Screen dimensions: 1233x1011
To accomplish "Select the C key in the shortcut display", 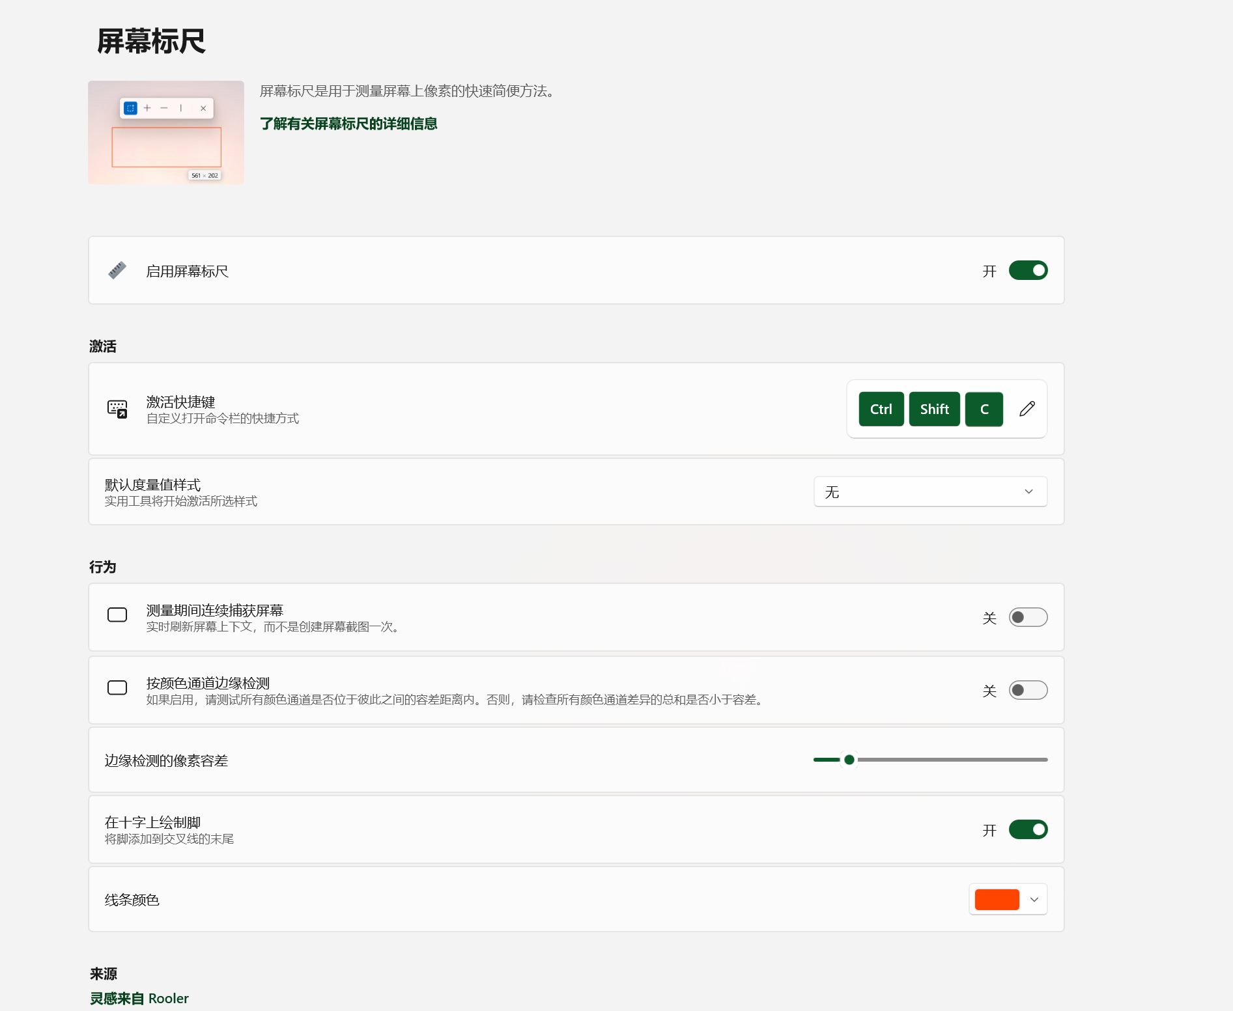I will tap(984, 409).
